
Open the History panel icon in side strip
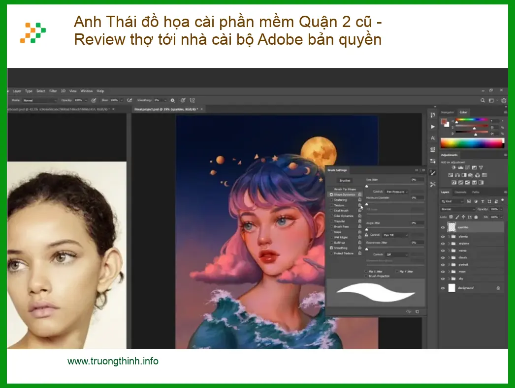tap(433, 115)
